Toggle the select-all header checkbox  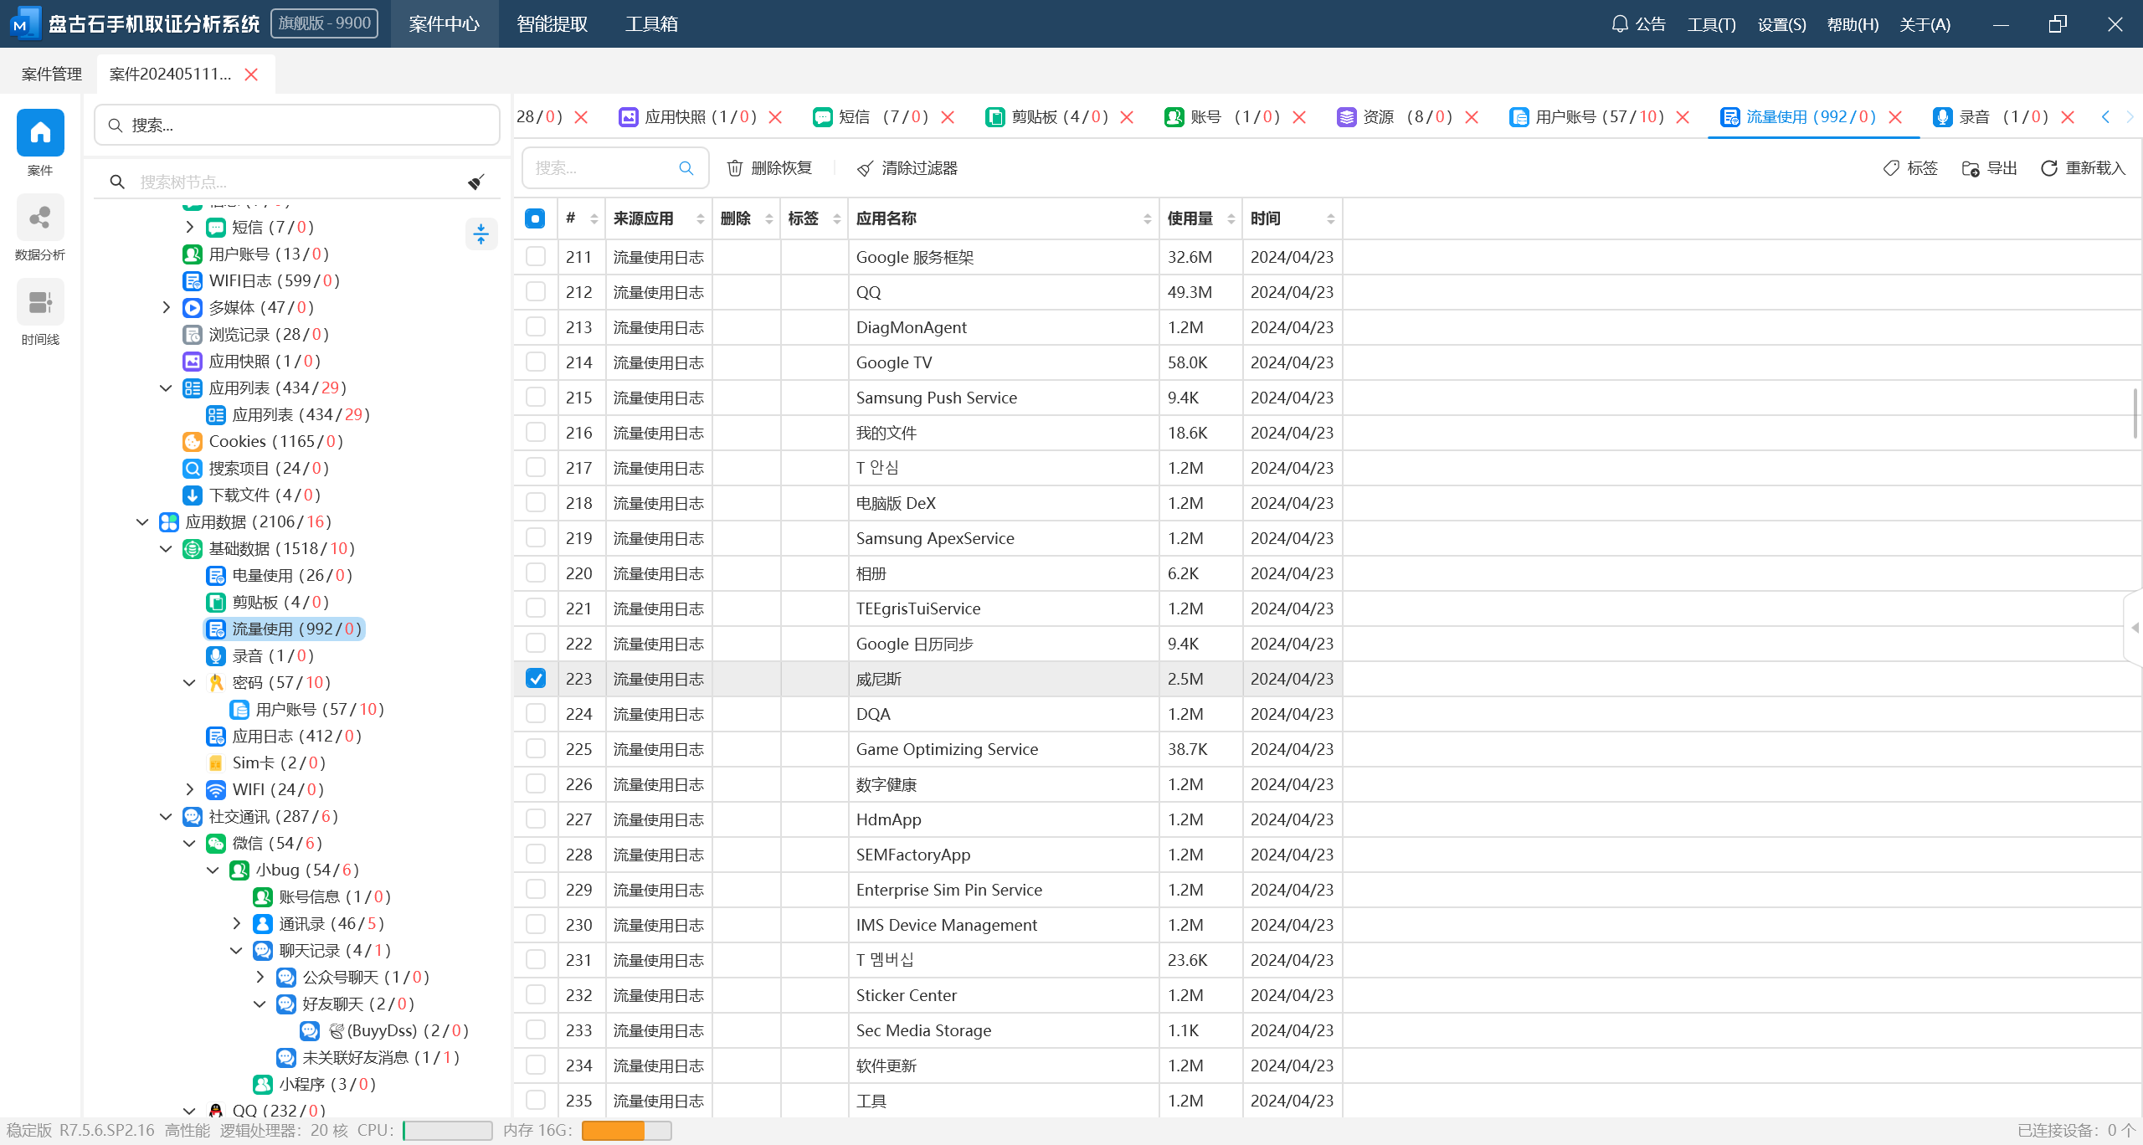(535, 218)
